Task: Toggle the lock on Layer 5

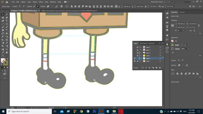Action: pos(137,56)
